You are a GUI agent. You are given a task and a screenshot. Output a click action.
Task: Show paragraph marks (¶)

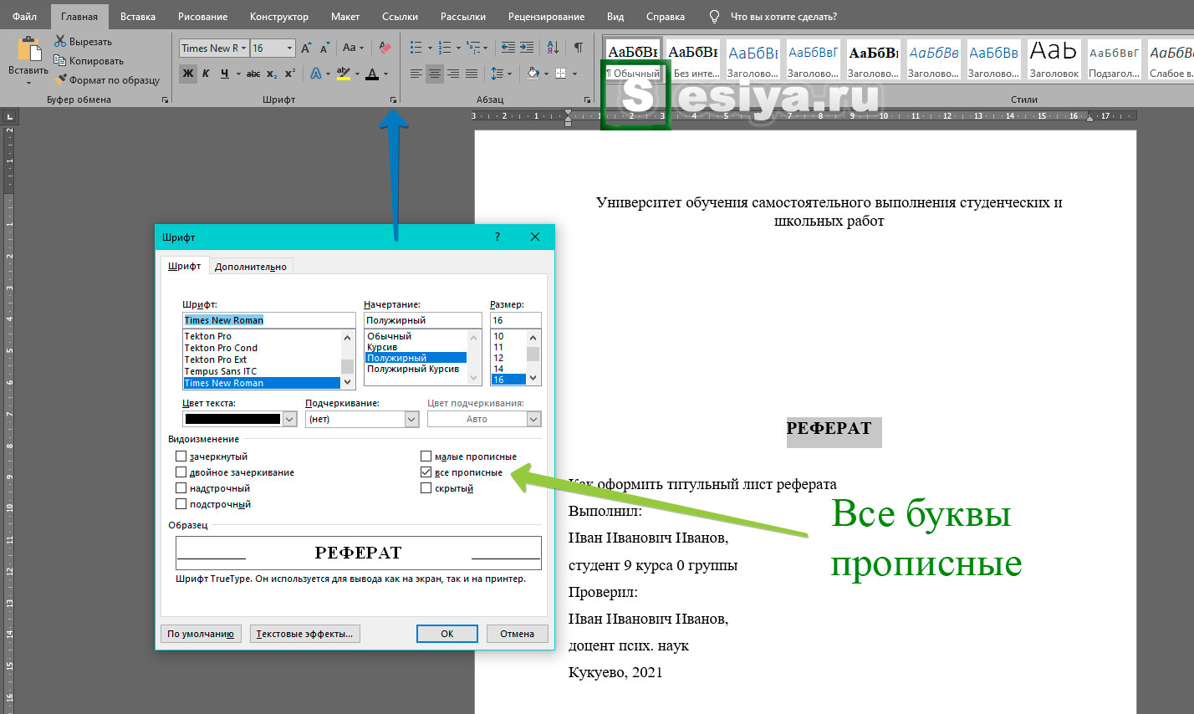point(578,48)
